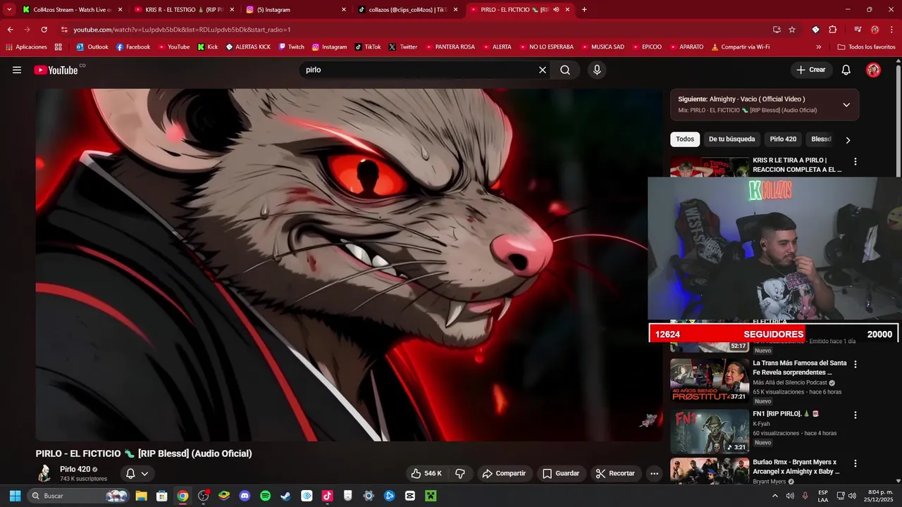Show hidden bookmarks with the double chevron
This screenshot has width=902, height=507.
pyautogui.click(x=818, y=47)
